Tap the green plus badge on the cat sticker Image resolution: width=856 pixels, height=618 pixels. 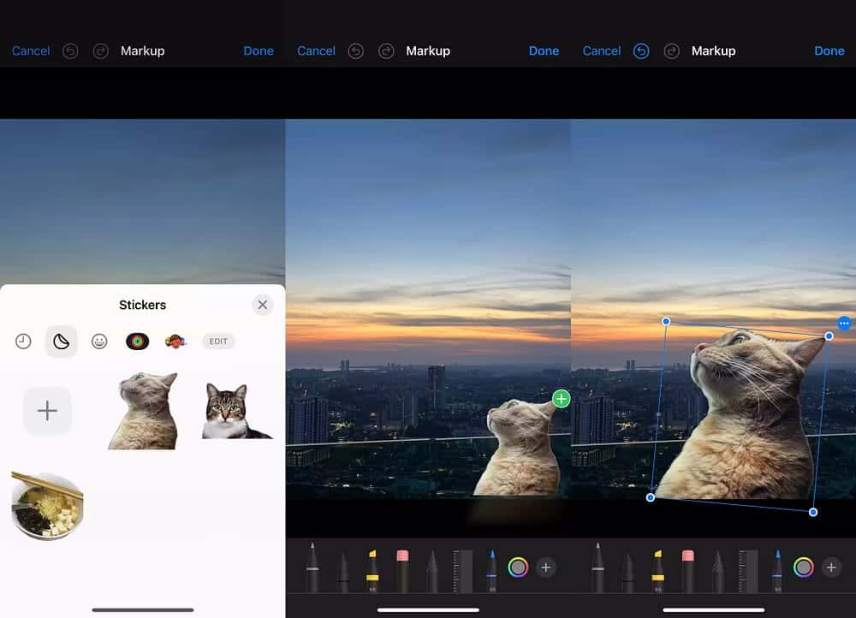[x=562, y=399]
